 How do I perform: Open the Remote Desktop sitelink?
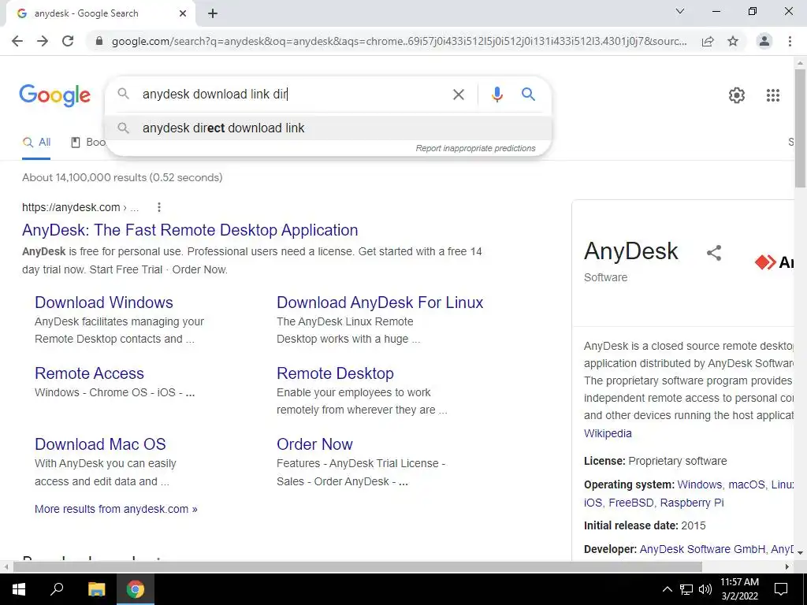pyautogui.click(x=335, y=373)
